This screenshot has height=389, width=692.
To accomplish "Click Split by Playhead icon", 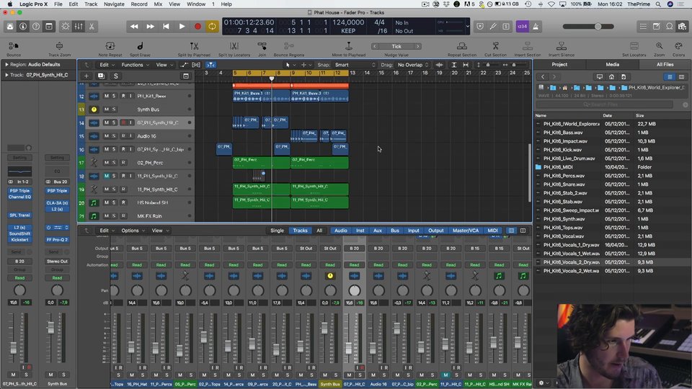I will pos(194,46).
